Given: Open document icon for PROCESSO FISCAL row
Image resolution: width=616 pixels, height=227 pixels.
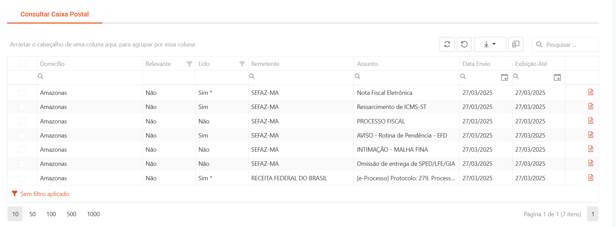Looking at the screenshot, I should (x=590, y=121).
